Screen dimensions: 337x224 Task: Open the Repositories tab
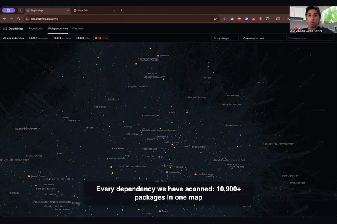(36, 28)
